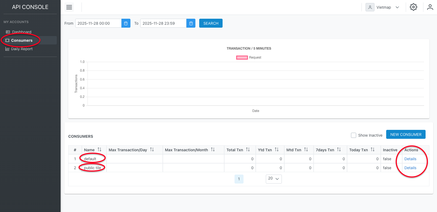Open the From date calendar picker
This screenshot has height=212, width=437.
click(x=126, y=23)
